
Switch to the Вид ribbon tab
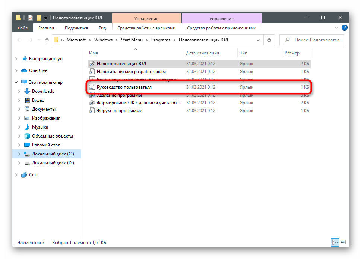click(x=102, y=28)
